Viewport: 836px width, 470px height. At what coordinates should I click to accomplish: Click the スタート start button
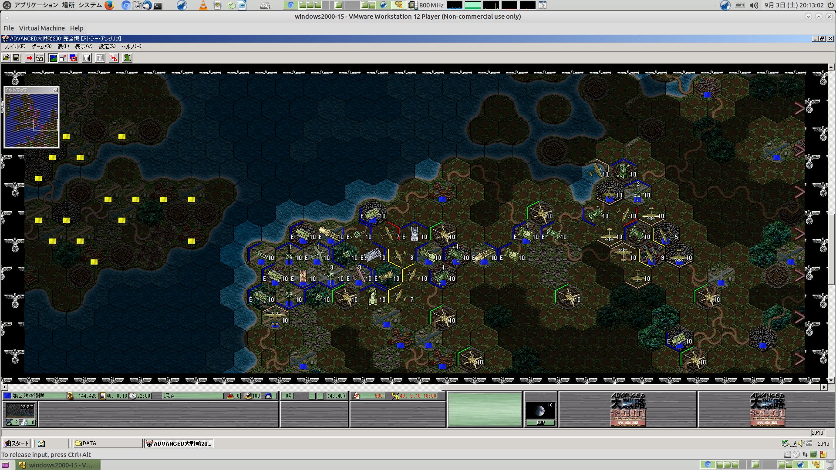point(16,443)
